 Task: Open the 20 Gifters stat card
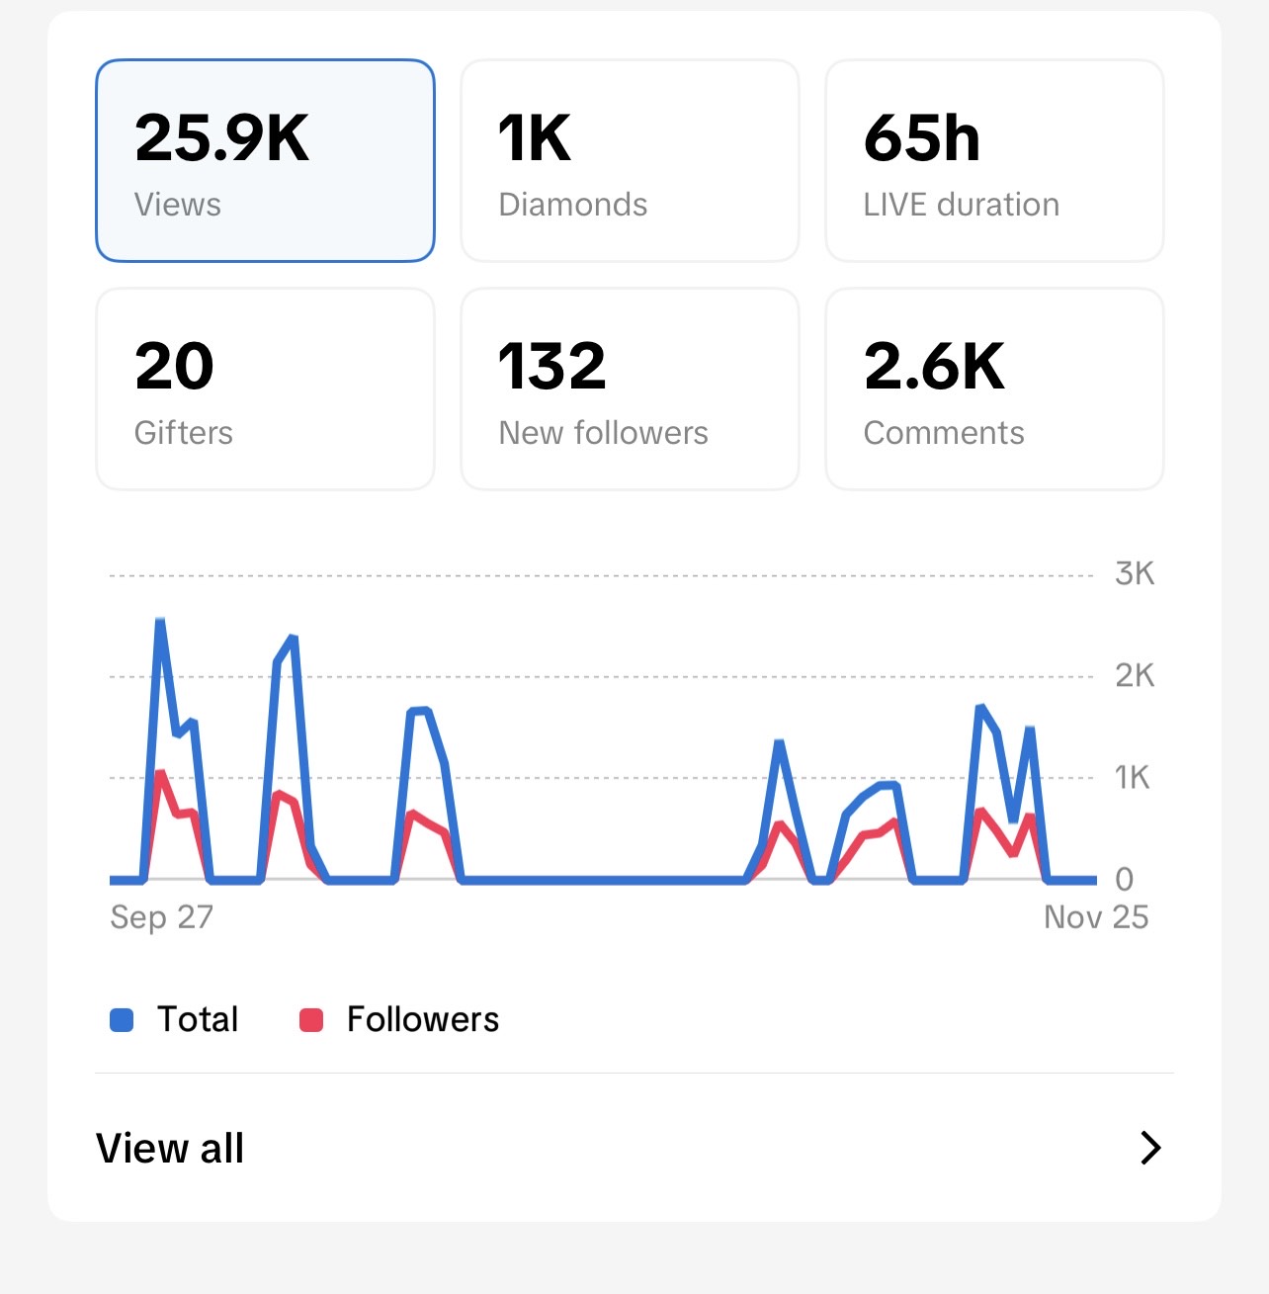(264, 388)
